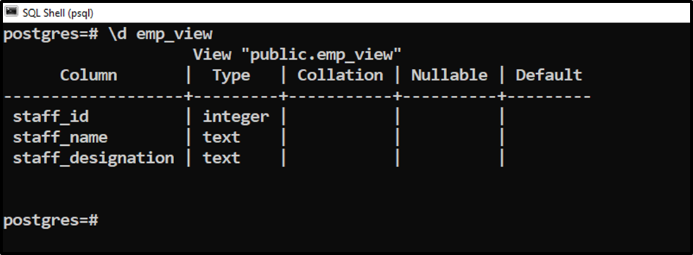The image size is (693, 255).
Task: Click the integer type of staff_id
Action: [236, 117]
